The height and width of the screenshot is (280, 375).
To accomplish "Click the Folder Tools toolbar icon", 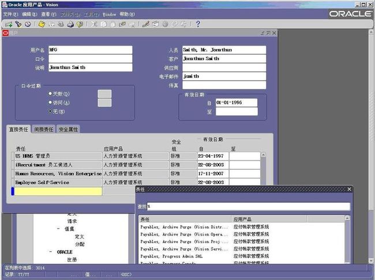I will pos(183,24).
